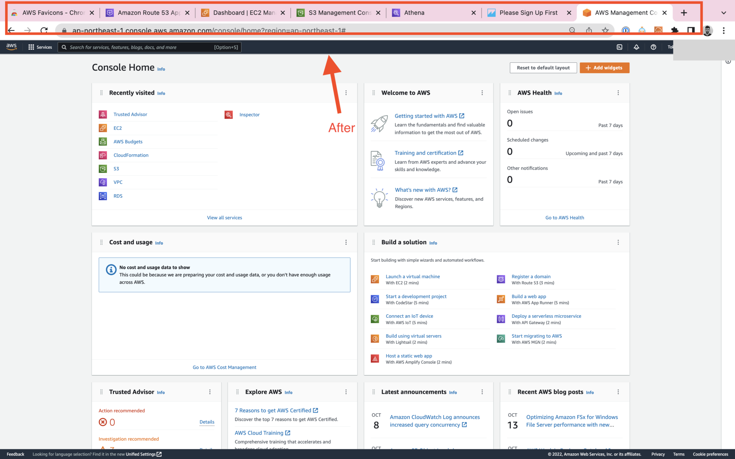Click the Chrome profile avatar
The image size is (735, 459).
707,30
